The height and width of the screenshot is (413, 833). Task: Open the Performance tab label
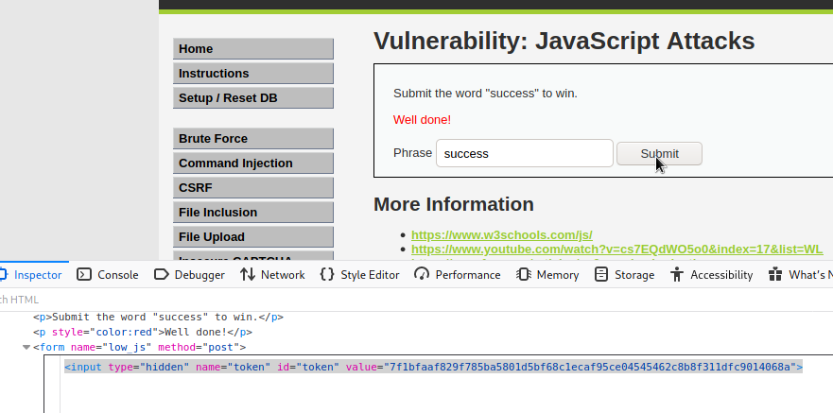(468, 275)
